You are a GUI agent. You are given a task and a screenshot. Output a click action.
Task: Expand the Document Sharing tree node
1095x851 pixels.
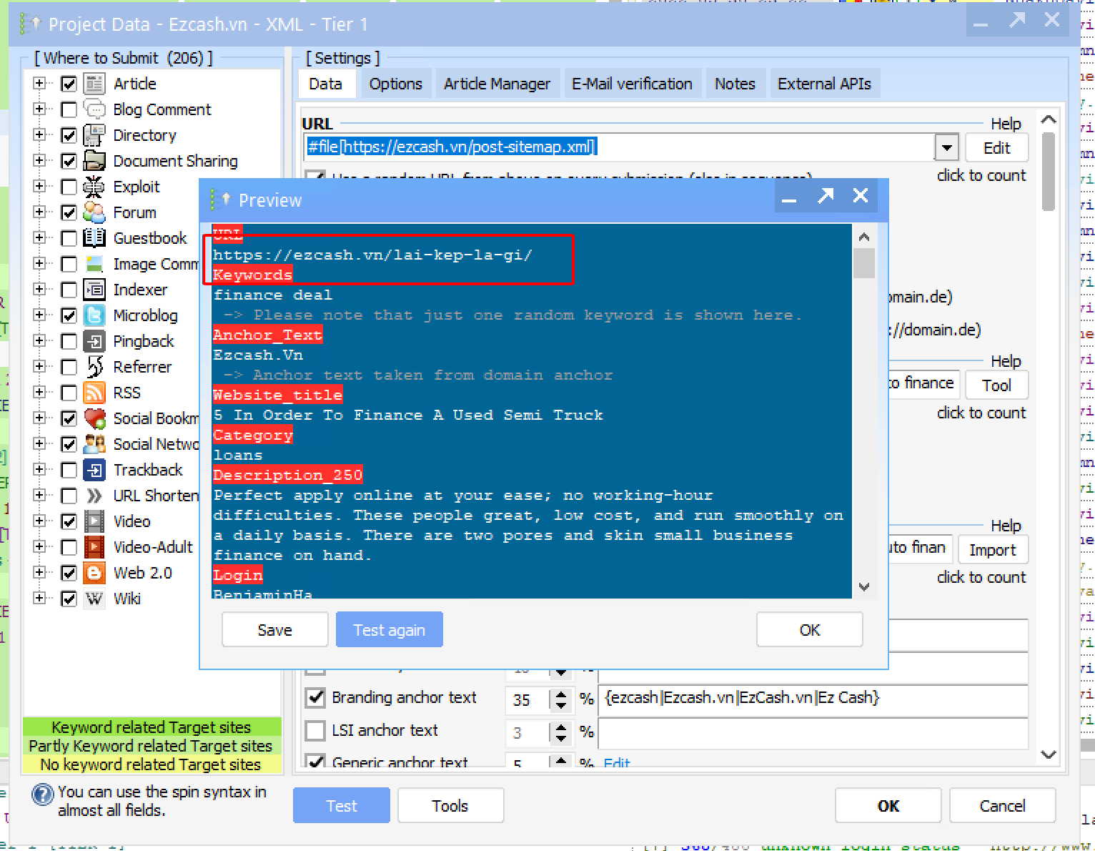(x=39, y=161)
